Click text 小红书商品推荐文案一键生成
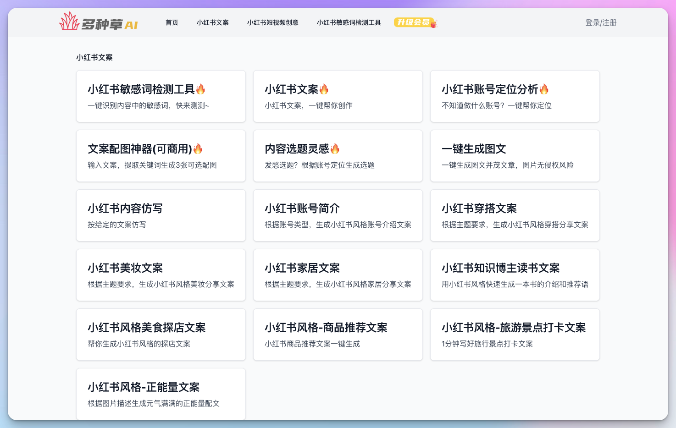Viewport: 676px width, 428px height. pos(312,344)
